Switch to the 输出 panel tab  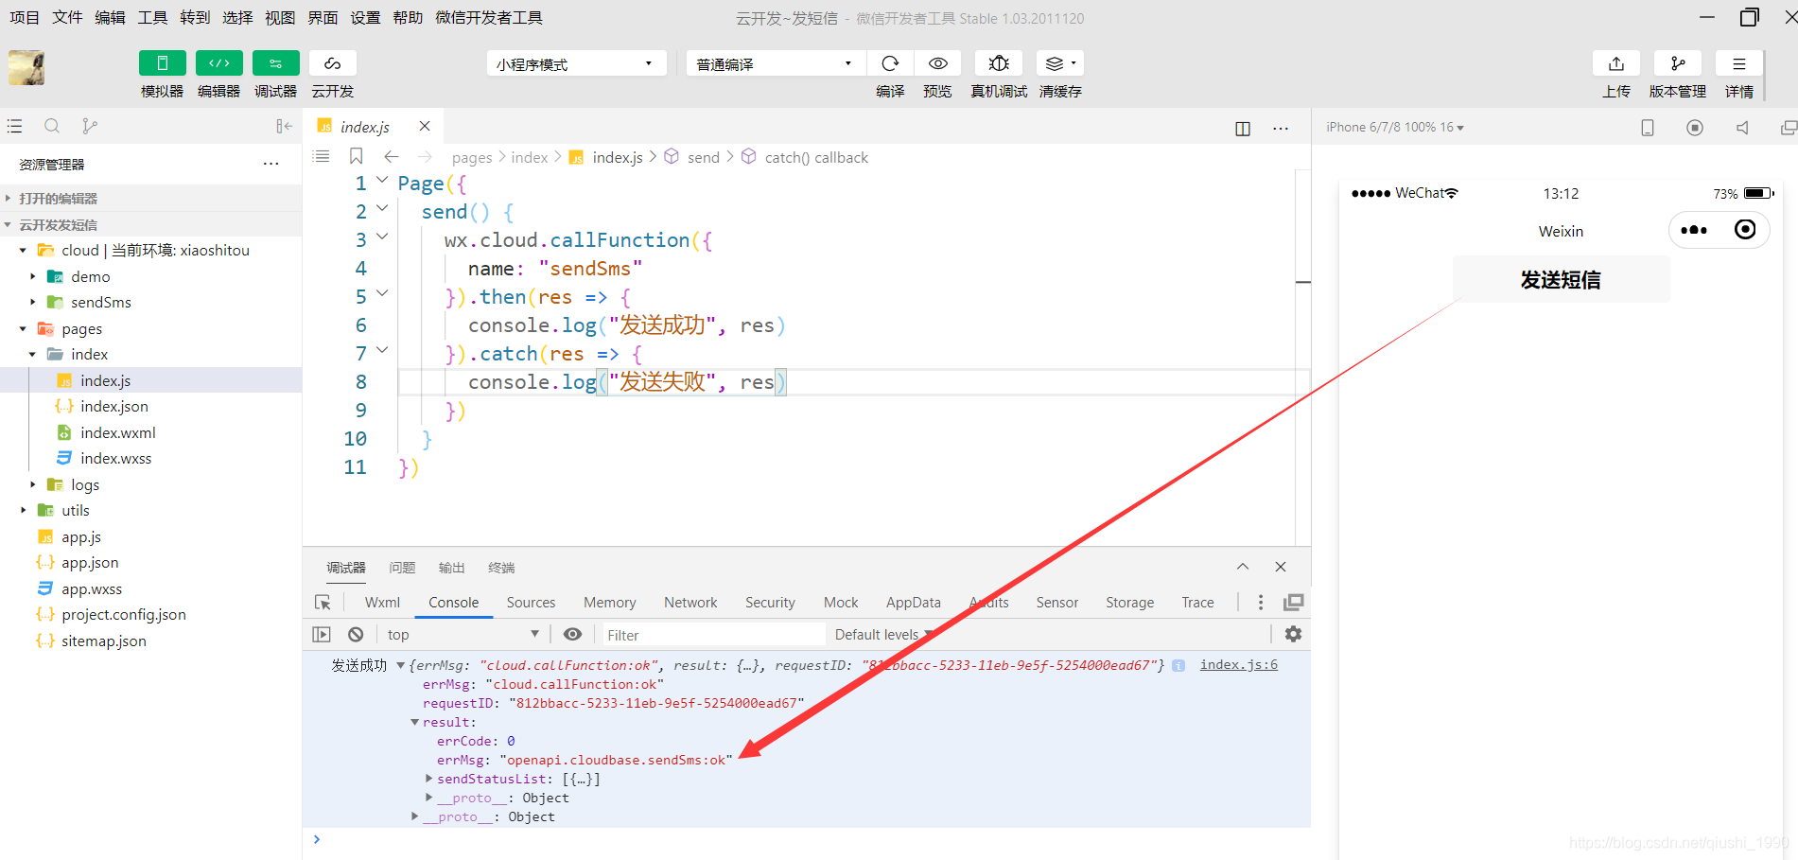coord(451,568)
